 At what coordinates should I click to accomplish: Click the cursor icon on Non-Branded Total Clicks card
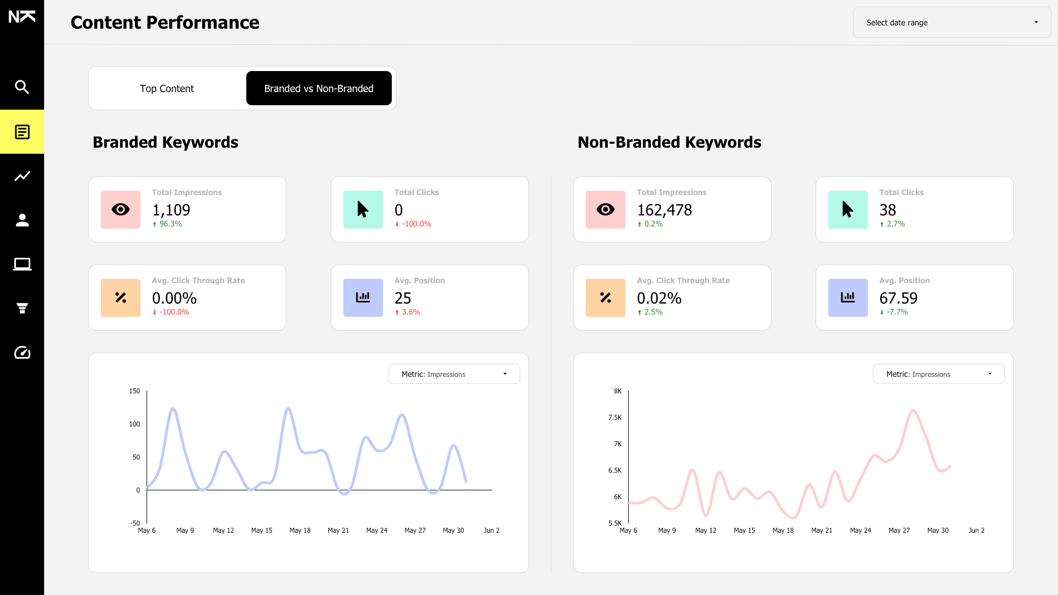click(848, 209)
